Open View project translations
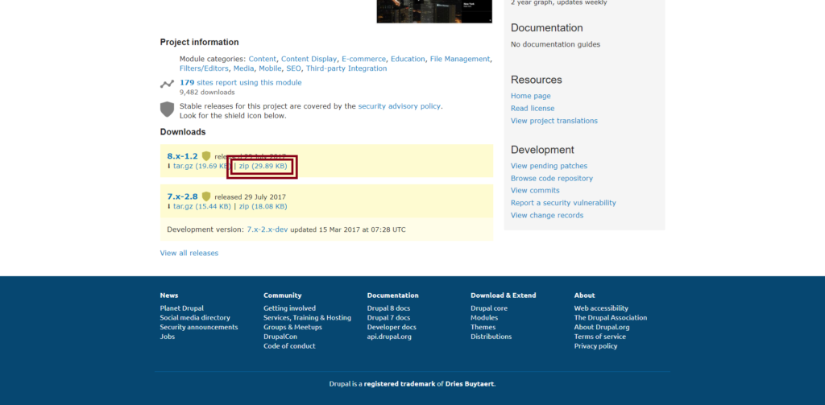The height and width of the screenshot is (405, 825). point(554,121)
